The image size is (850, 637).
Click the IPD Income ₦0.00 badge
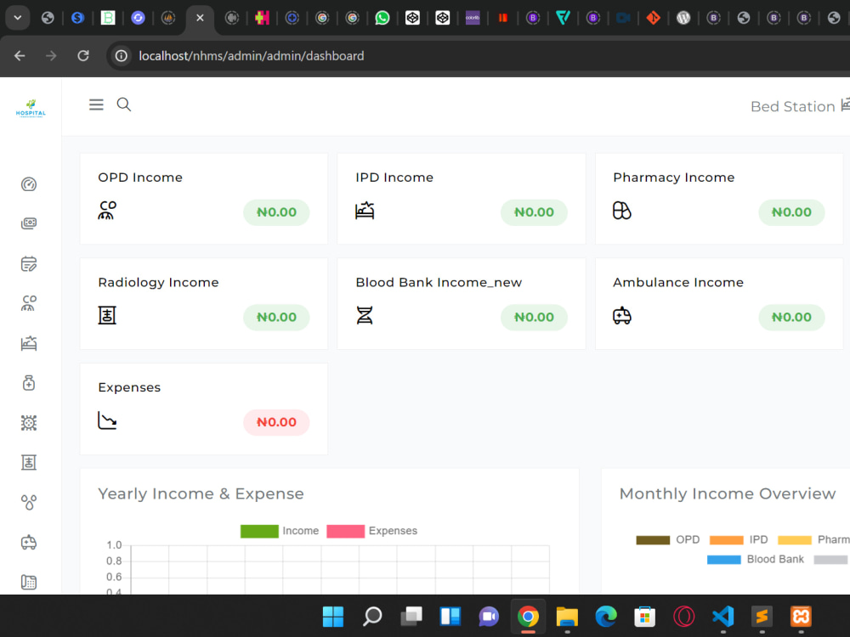click(x=534, y=212)
